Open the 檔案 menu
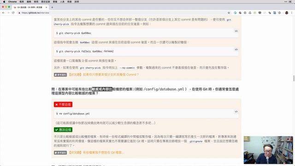295x166 pixels. pyautogui.click(x=22, y=1)
